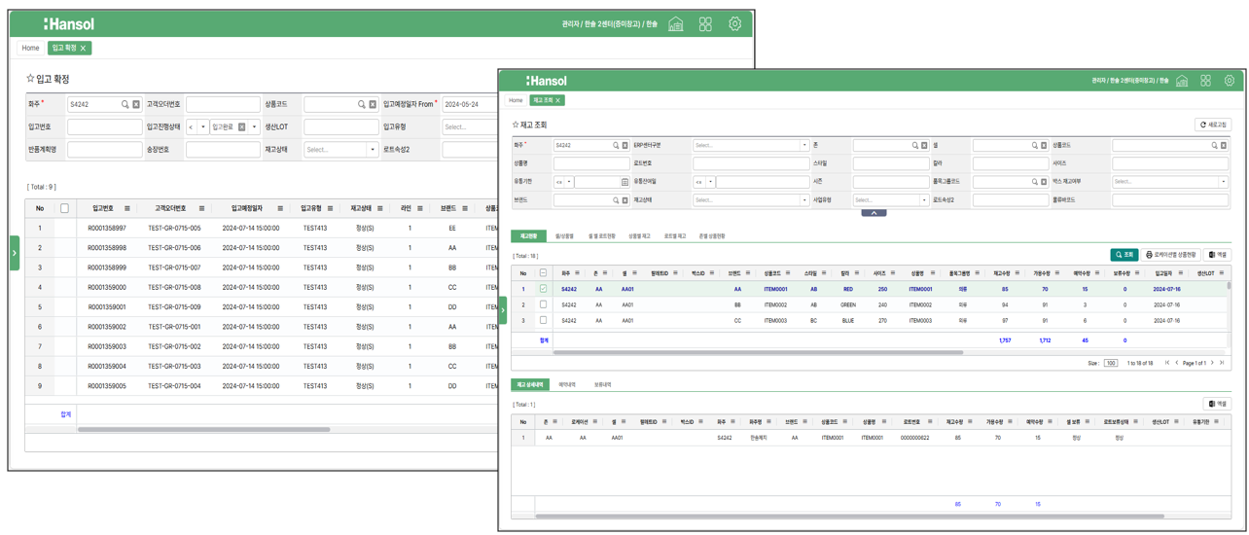Screen dimensions: 1249x535
Task: Switch to the 로트별 재고 tab
Action: point(674,236)
